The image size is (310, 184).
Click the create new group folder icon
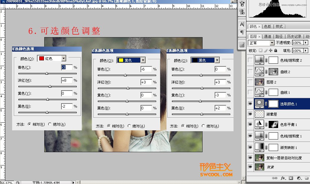pyautogui.click(x=307, y=178)
